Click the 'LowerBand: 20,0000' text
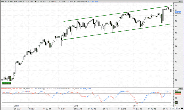 tap(70, 89)
